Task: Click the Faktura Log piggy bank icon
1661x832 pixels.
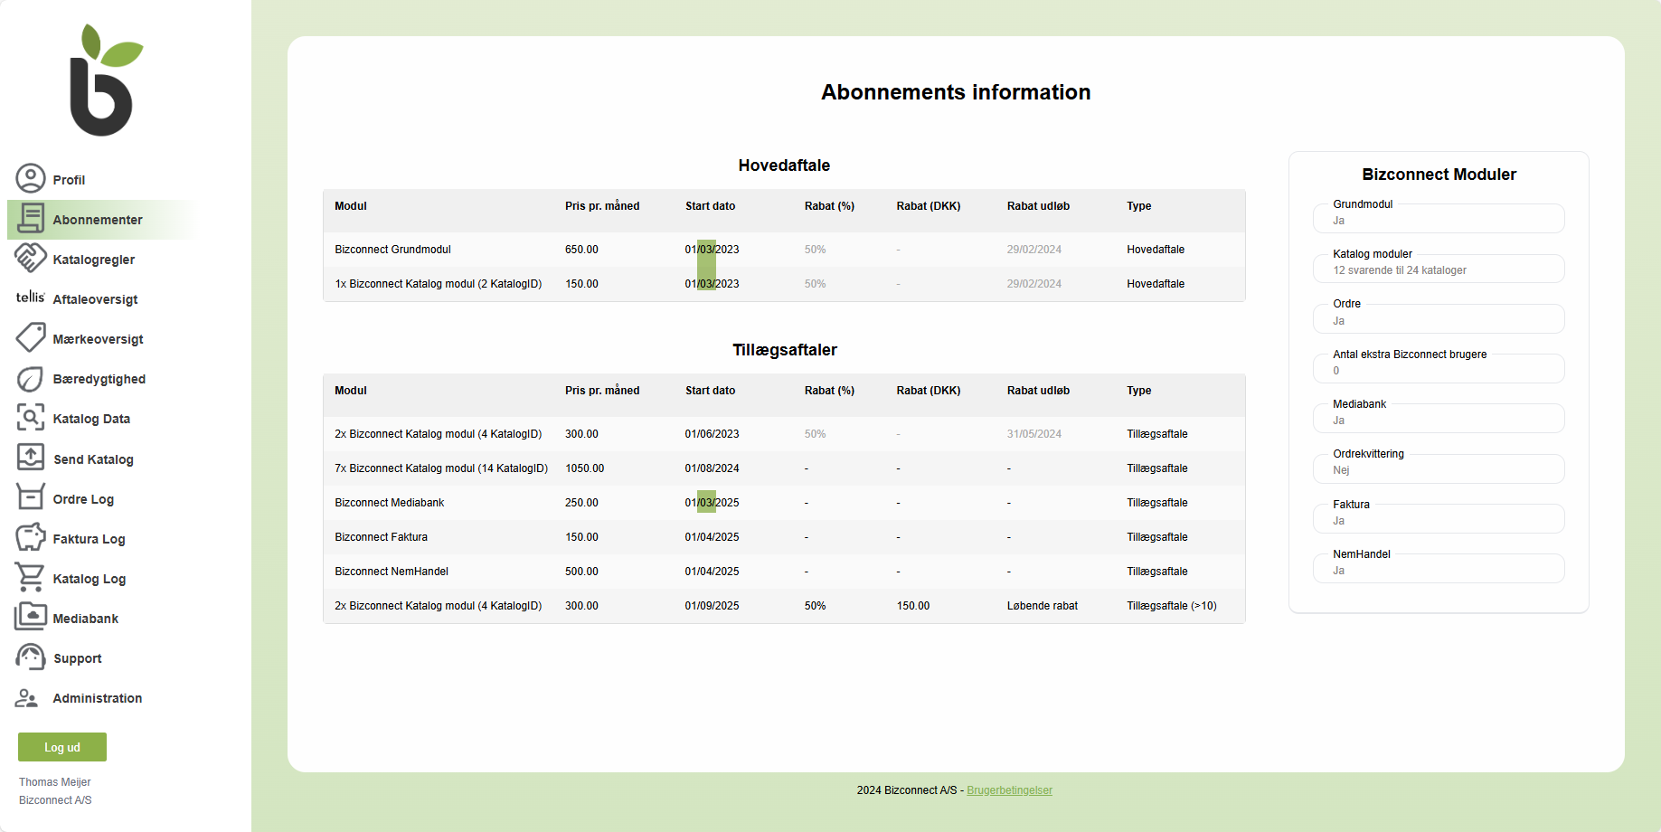Action: pos(31,537)
